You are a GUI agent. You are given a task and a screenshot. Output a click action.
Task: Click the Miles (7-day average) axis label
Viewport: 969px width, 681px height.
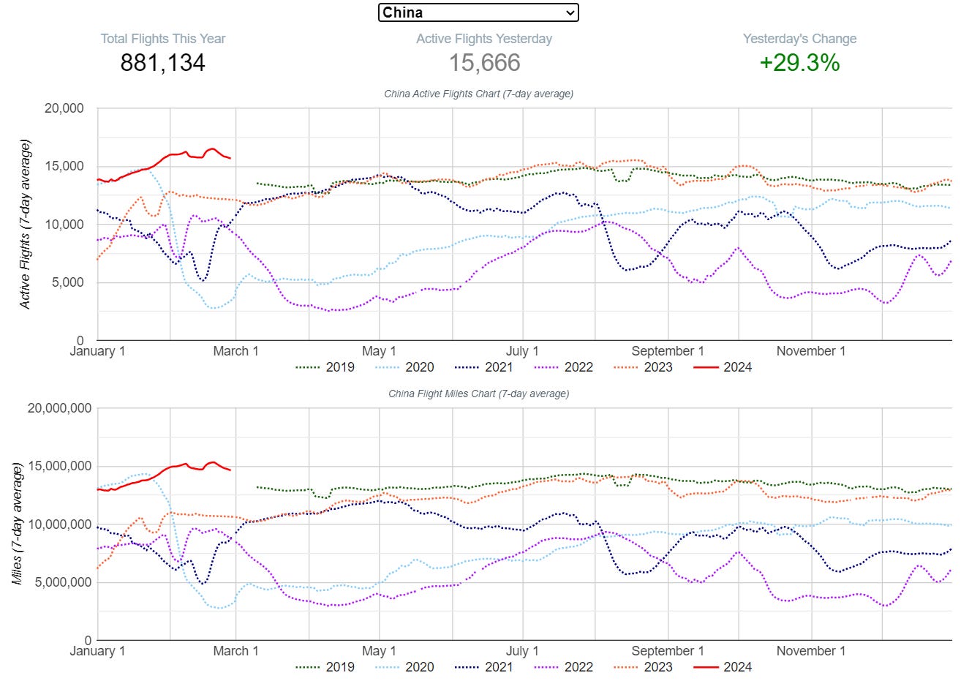[18, 524]
